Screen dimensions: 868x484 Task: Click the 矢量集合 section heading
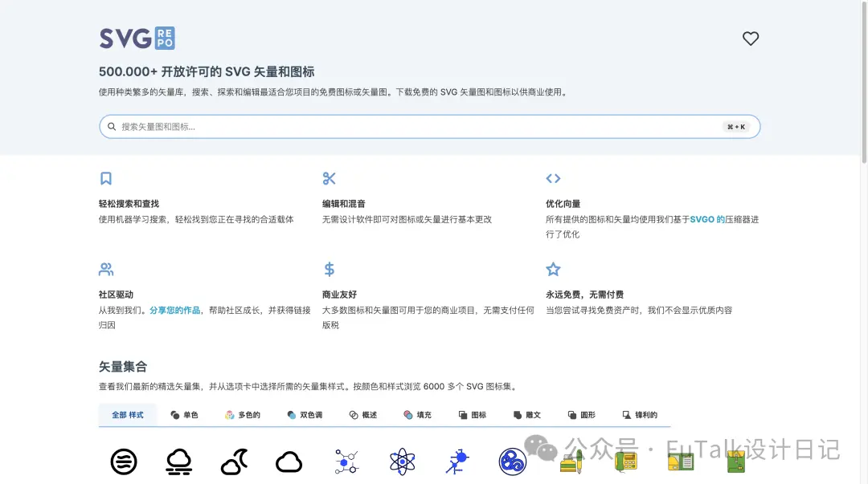[x=123, y=367]
